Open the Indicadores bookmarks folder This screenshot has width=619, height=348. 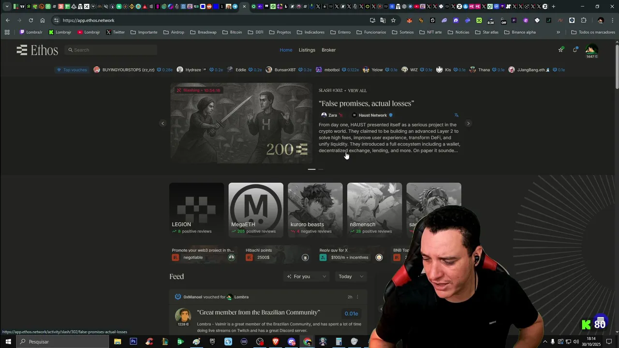point(310,32)
